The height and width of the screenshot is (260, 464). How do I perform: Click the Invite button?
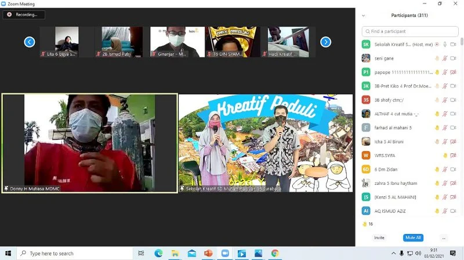click(x=379, y=237)
